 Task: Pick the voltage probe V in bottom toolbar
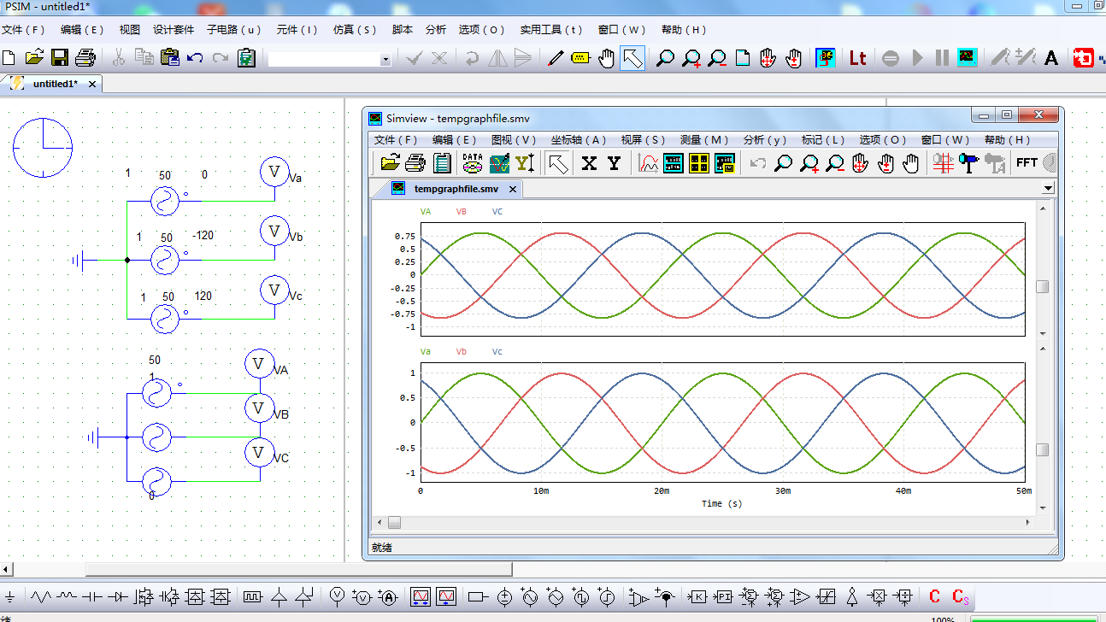click(x=338, y=596)
